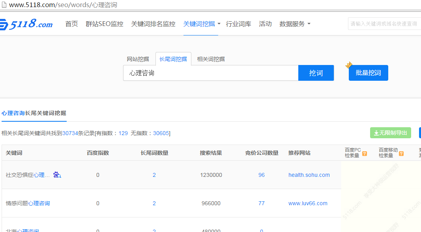The image size is (421, 232).
Task: Click the VIP badge on 批量挖词
Action: pos(348,65)
